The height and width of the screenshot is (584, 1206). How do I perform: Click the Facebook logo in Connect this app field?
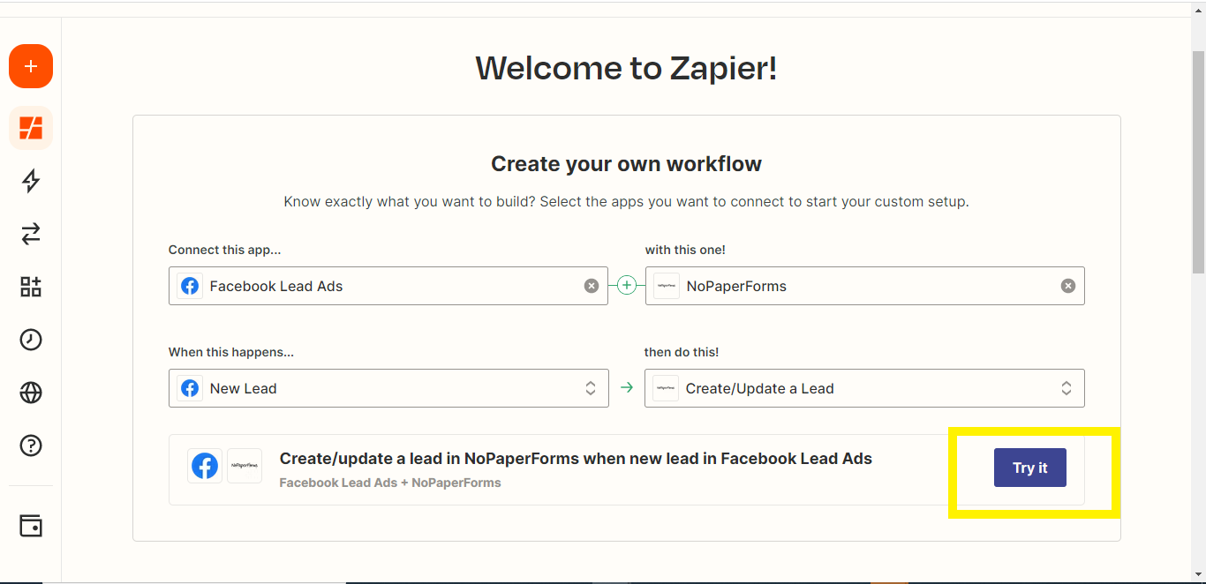point(190,286)
